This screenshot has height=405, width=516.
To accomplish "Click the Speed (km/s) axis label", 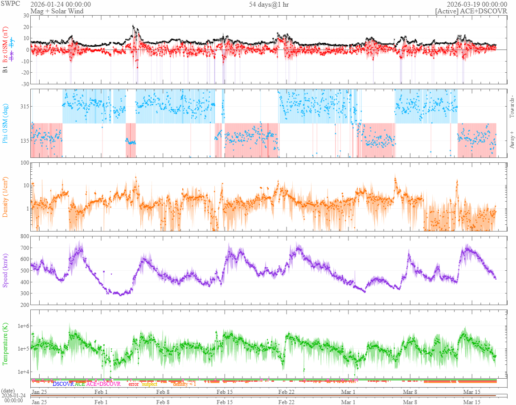I will coord(5,271).
